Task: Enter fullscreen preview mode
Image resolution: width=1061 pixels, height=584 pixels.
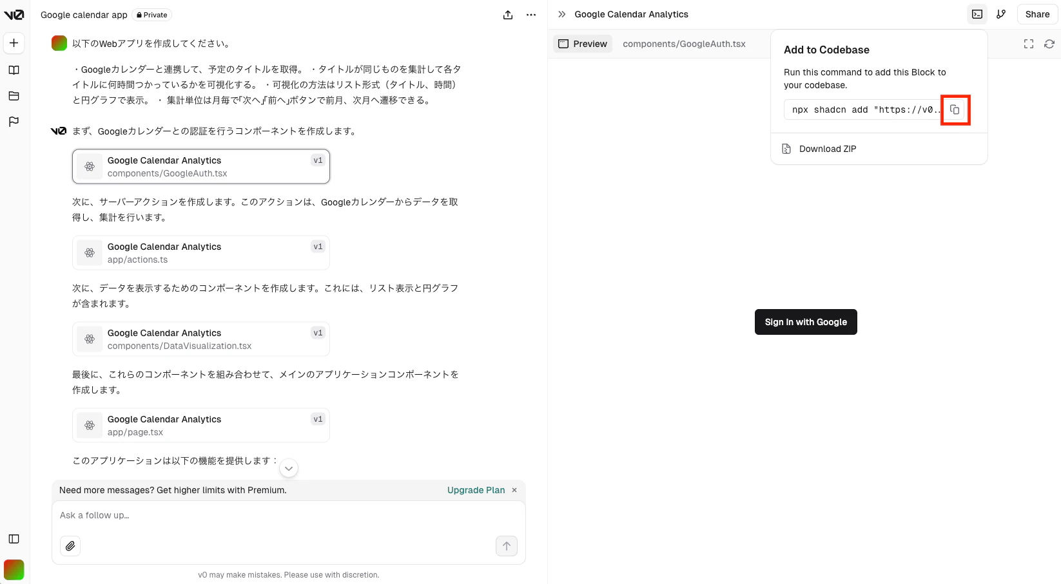Action: 1029,44
